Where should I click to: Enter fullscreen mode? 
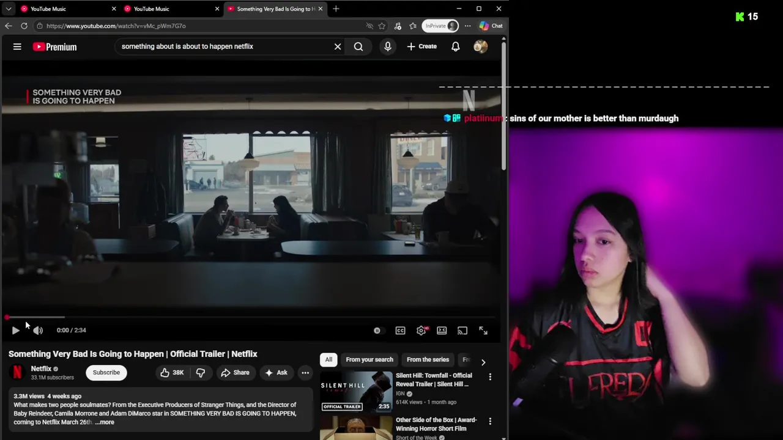tap(483, 331)
